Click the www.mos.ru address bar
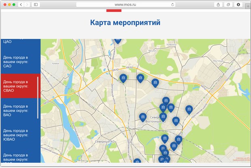 point(125,4)
